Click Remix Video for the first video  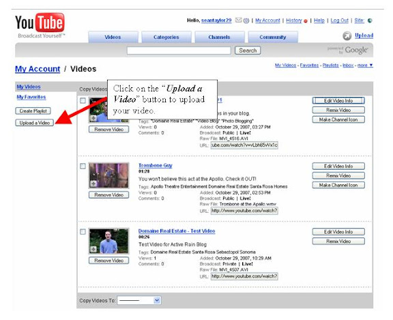338,110
